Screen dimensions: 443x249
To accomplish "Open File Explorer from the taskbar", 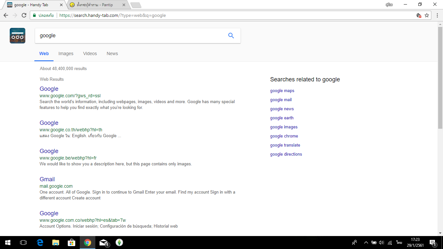I will pyautogui.click(x=56, y=243).
